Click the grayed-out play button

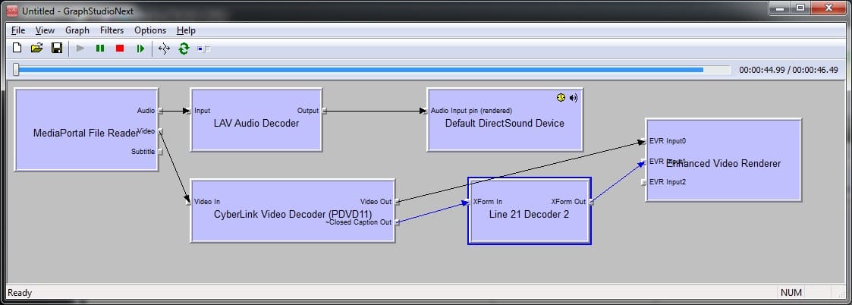point(80,49)
